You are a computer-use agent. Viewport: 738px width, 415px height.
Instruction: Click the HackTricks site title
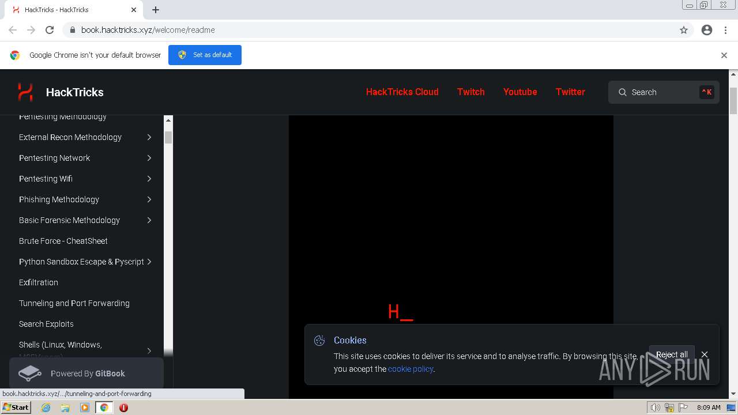tap(75, 92)
